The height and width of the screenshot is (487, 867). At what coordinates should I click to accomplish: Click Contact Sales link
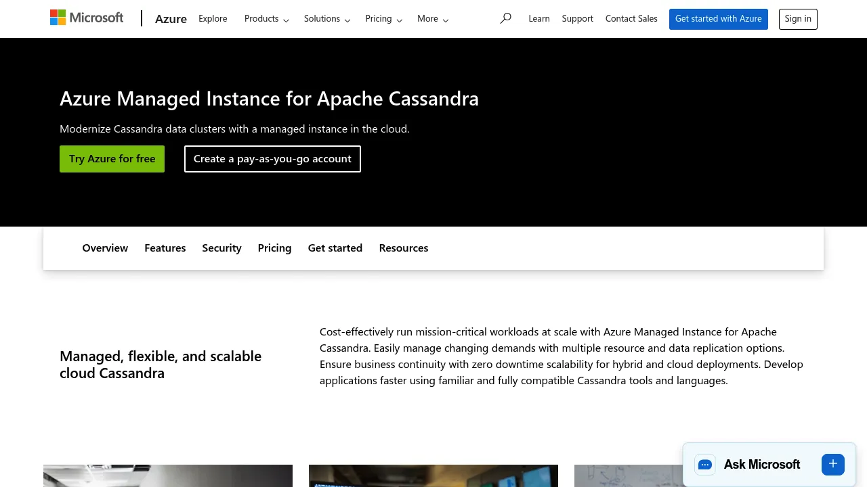click(631, 19)
